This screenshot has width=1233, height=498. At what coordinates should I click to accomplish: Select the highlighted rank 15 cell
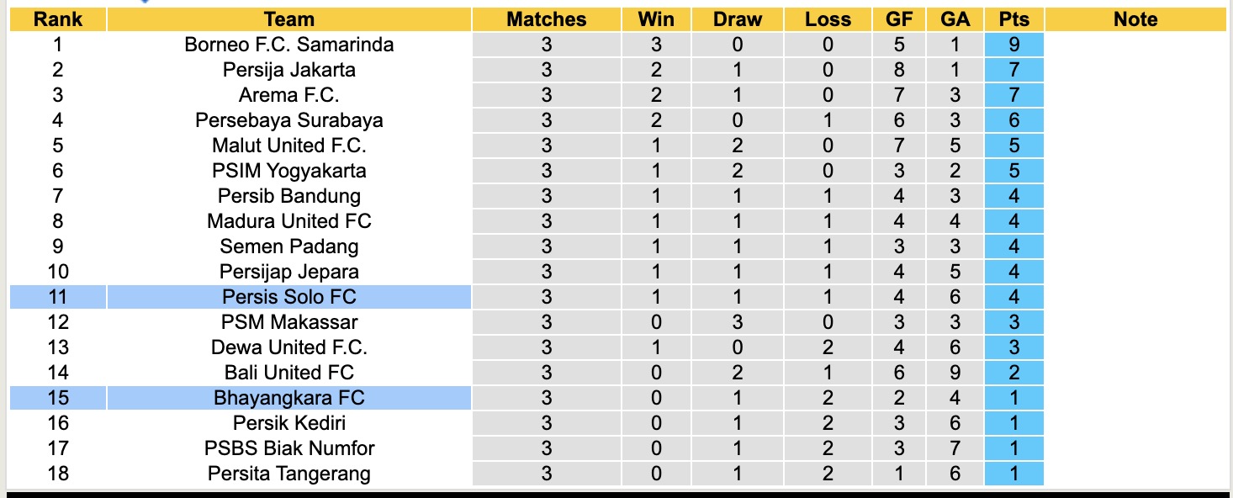point(57,398)
